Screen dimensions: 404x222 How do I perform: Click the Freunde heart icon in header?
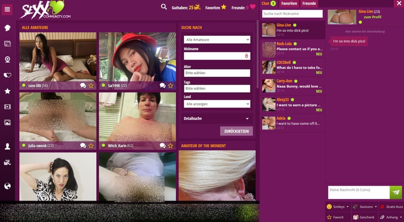[253, 7]
